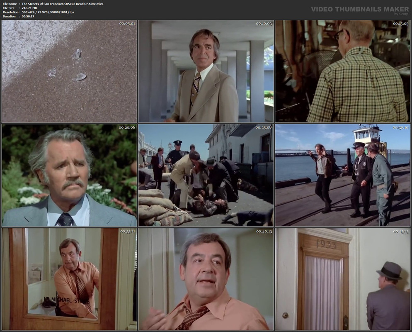Select the 00:15:05 plaid shirt thumbnail
Viewport: 412px width, 332px height.
[x=343, y=71]
